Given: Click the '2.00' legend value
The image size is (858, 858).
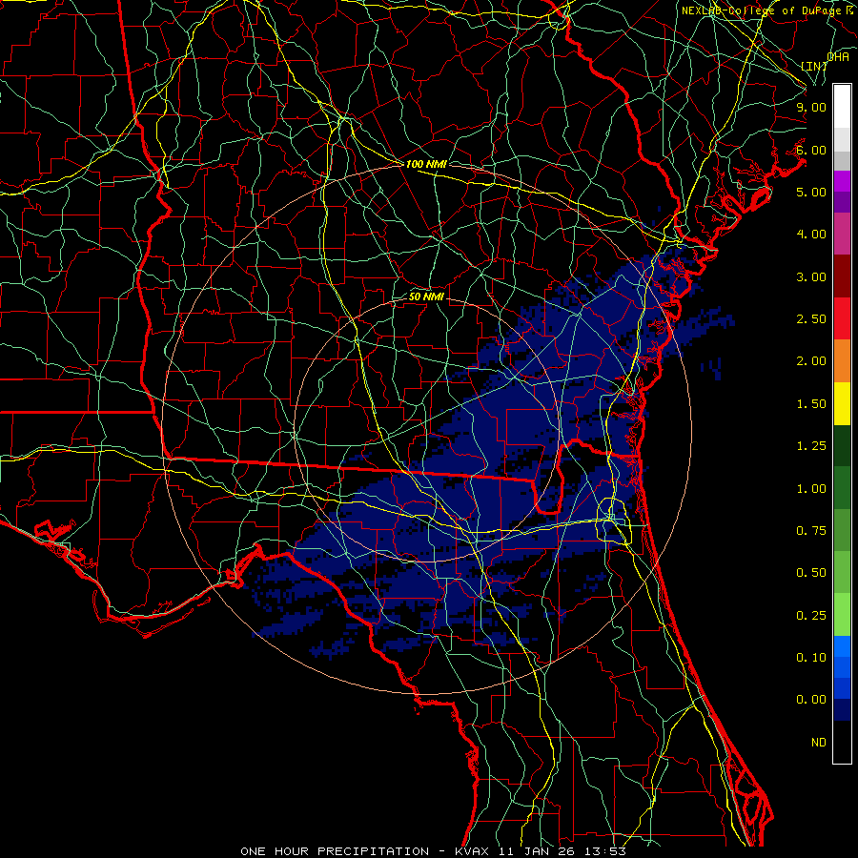Looking at the screenshot, I should [x=811, y=361].
